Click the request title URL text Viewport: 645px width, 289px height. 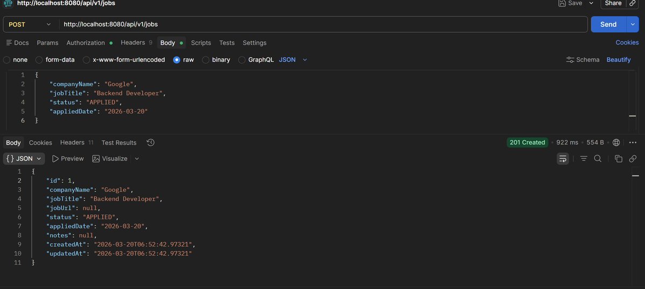(66, 3)
